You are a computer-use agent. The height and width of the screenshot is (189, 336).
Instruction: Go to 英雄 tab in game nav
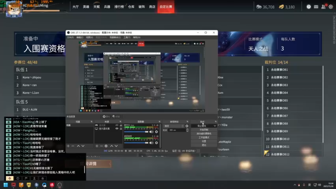click(x=86, y=7)
